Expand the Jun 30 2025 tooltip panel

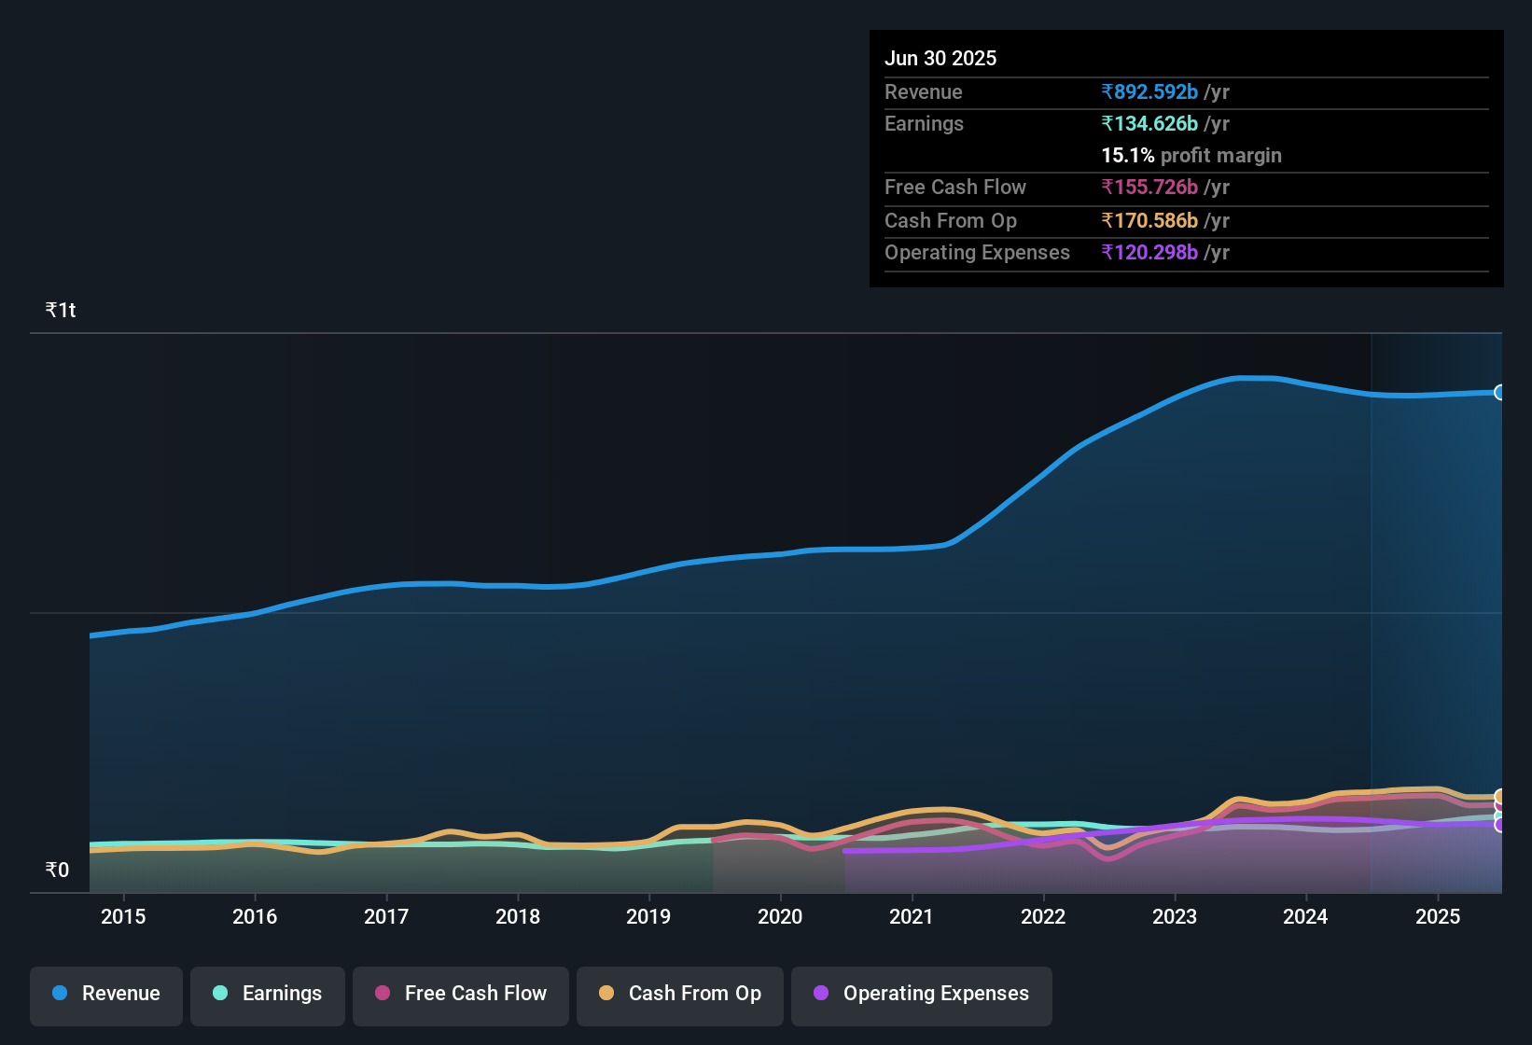[1185, 159]
